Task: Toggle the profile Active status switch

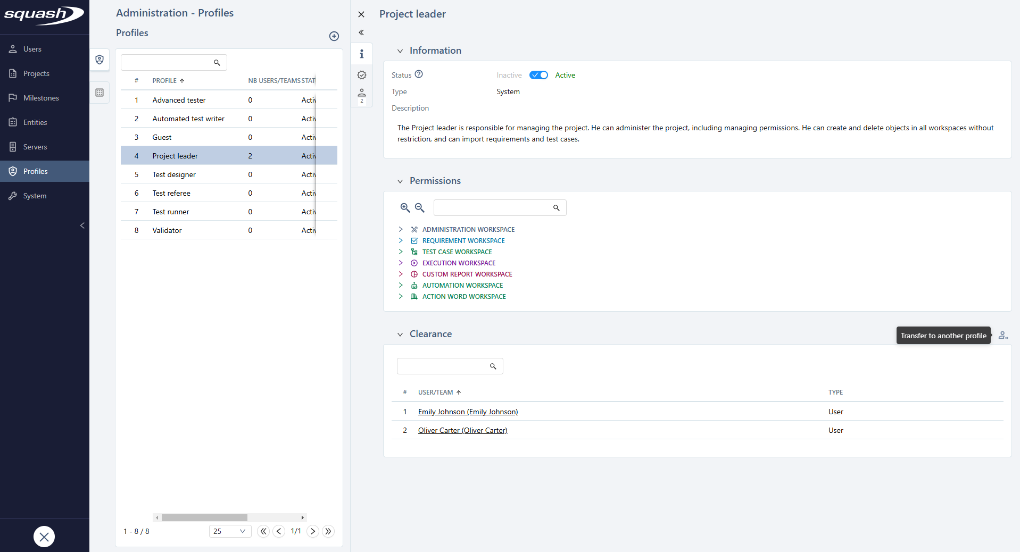Action: point(538,75)
